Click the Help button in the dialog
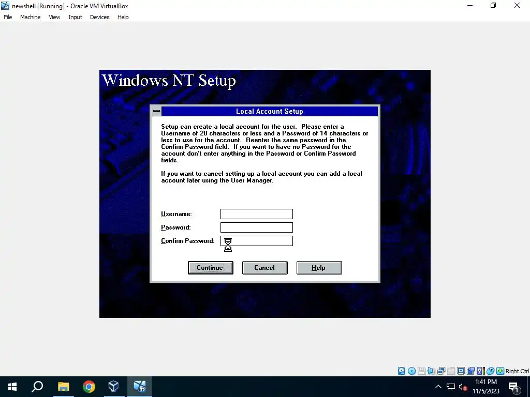Screen dimensions: 530x397 click(x=319, y=268)
